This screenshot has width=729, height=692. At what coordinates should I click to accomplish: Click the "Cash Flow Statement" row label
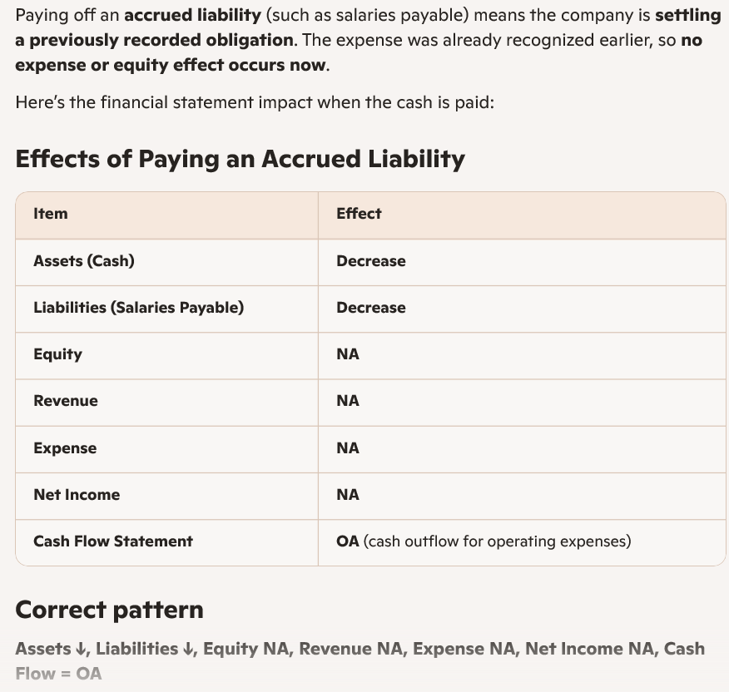coord(113,541)
